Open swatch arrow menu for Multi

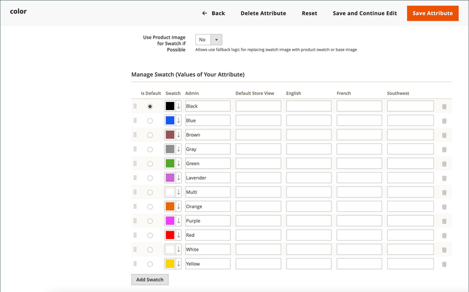point(179,192)
